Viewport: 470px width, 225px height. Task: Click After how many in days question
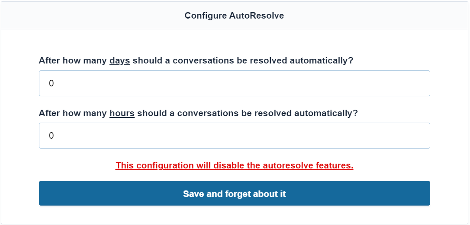pos(73,61)
